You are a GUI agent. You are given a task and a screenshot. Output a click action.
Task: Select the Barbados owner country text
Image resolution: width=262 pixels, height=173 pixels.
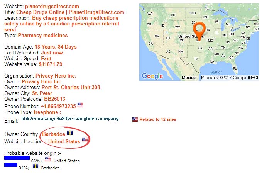click(54, 134)
